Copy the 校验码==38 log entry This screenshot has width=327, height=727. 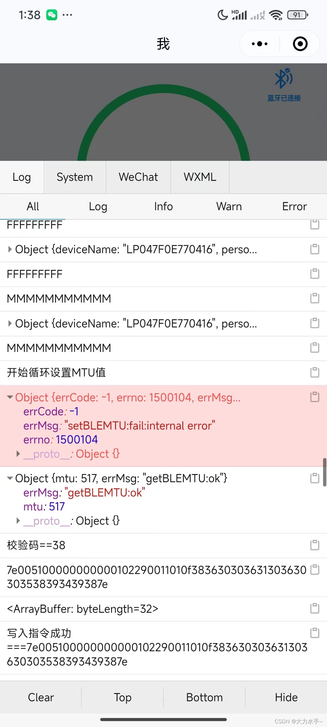(x=315, y=545)
